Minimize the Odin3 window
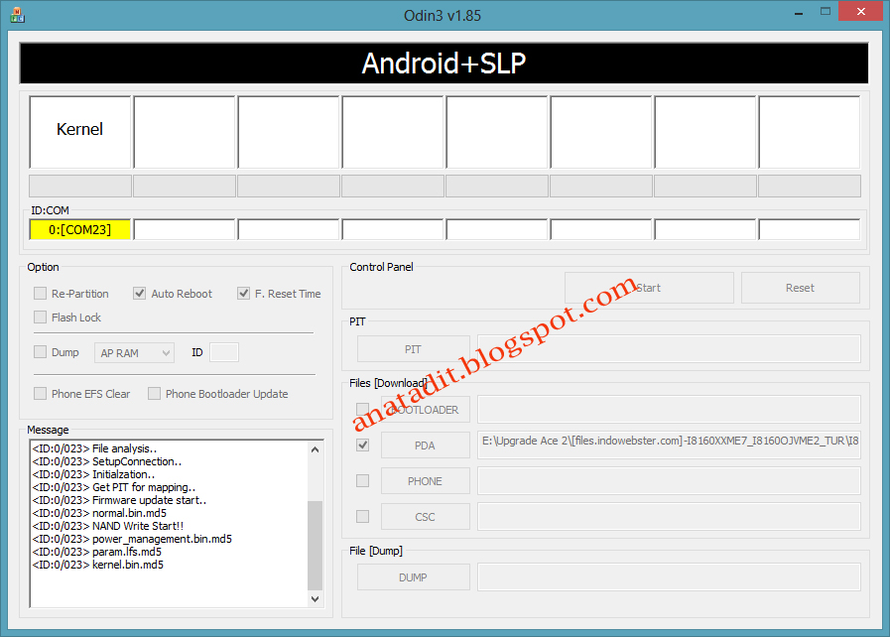 [x=799, y=12]
